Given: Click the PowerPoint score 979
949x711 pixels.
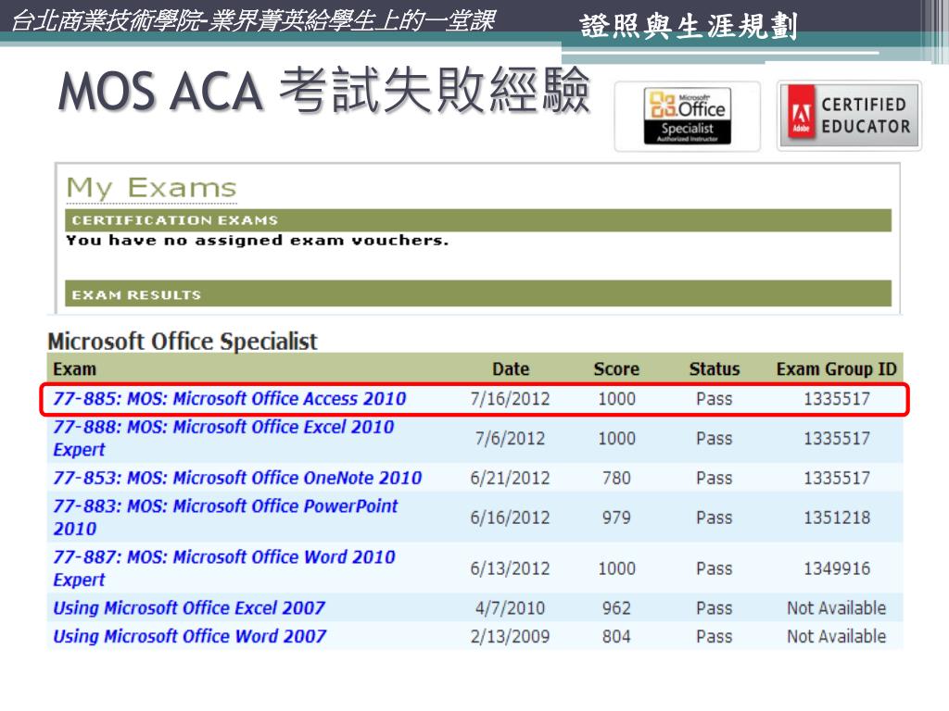Looking at the screenshot, I should [x=616, y=518].
